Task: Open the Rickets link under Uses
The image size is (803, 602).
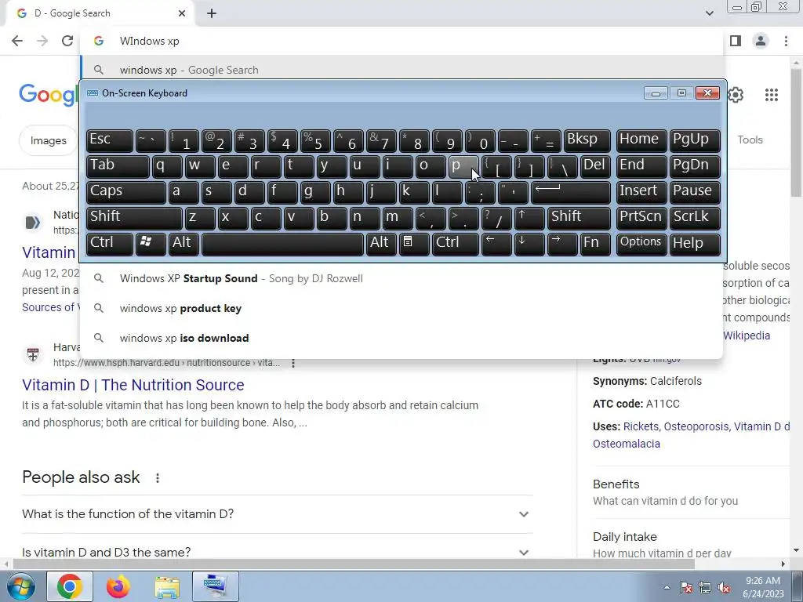Action: coord(642,426)
